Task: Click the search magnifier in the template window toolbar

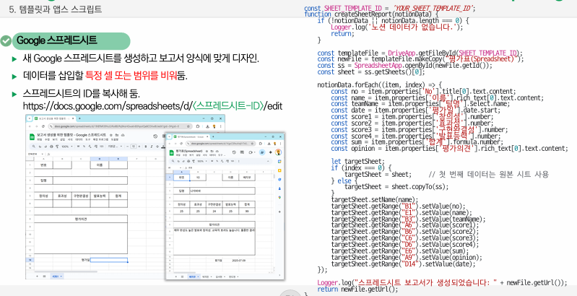Action: pos(33,147)
